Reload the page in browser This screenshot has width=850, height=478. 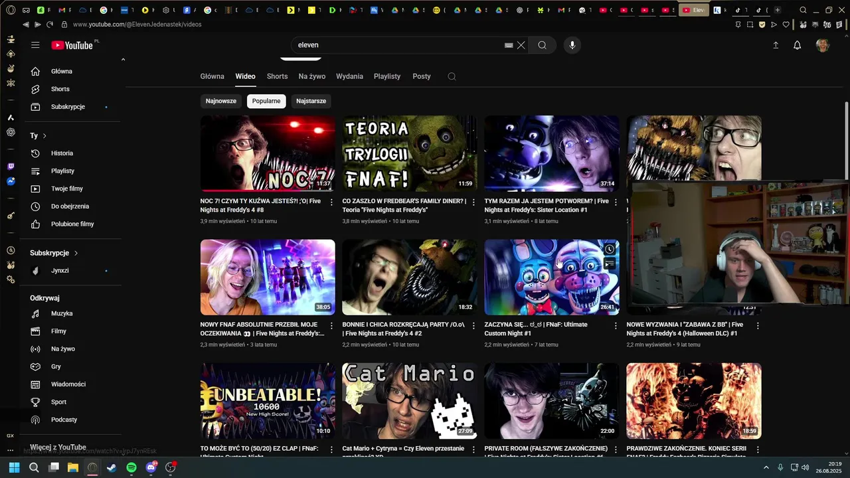pos(49,25)
